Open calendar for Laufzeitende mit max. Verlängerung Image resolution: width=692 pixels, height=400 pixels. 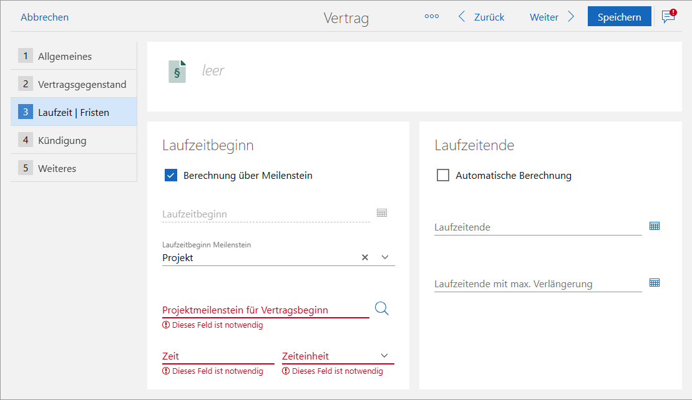click(654, 282)
